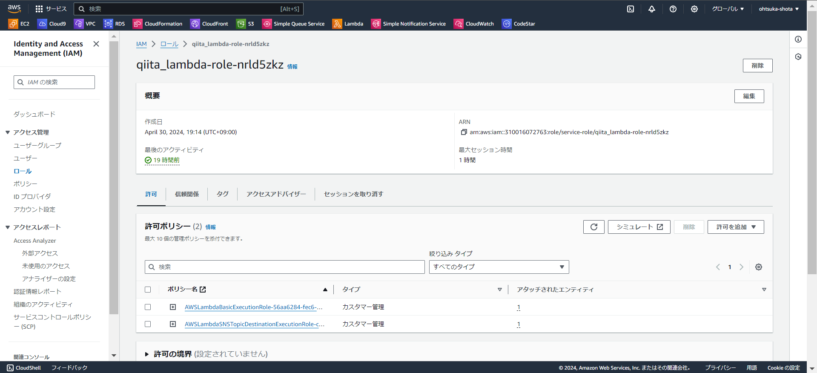Image resolution: width=817 pixels, height=373 pixels.
Task: Expand the 許可の境界 section
Action: click(x=147, y=354)
